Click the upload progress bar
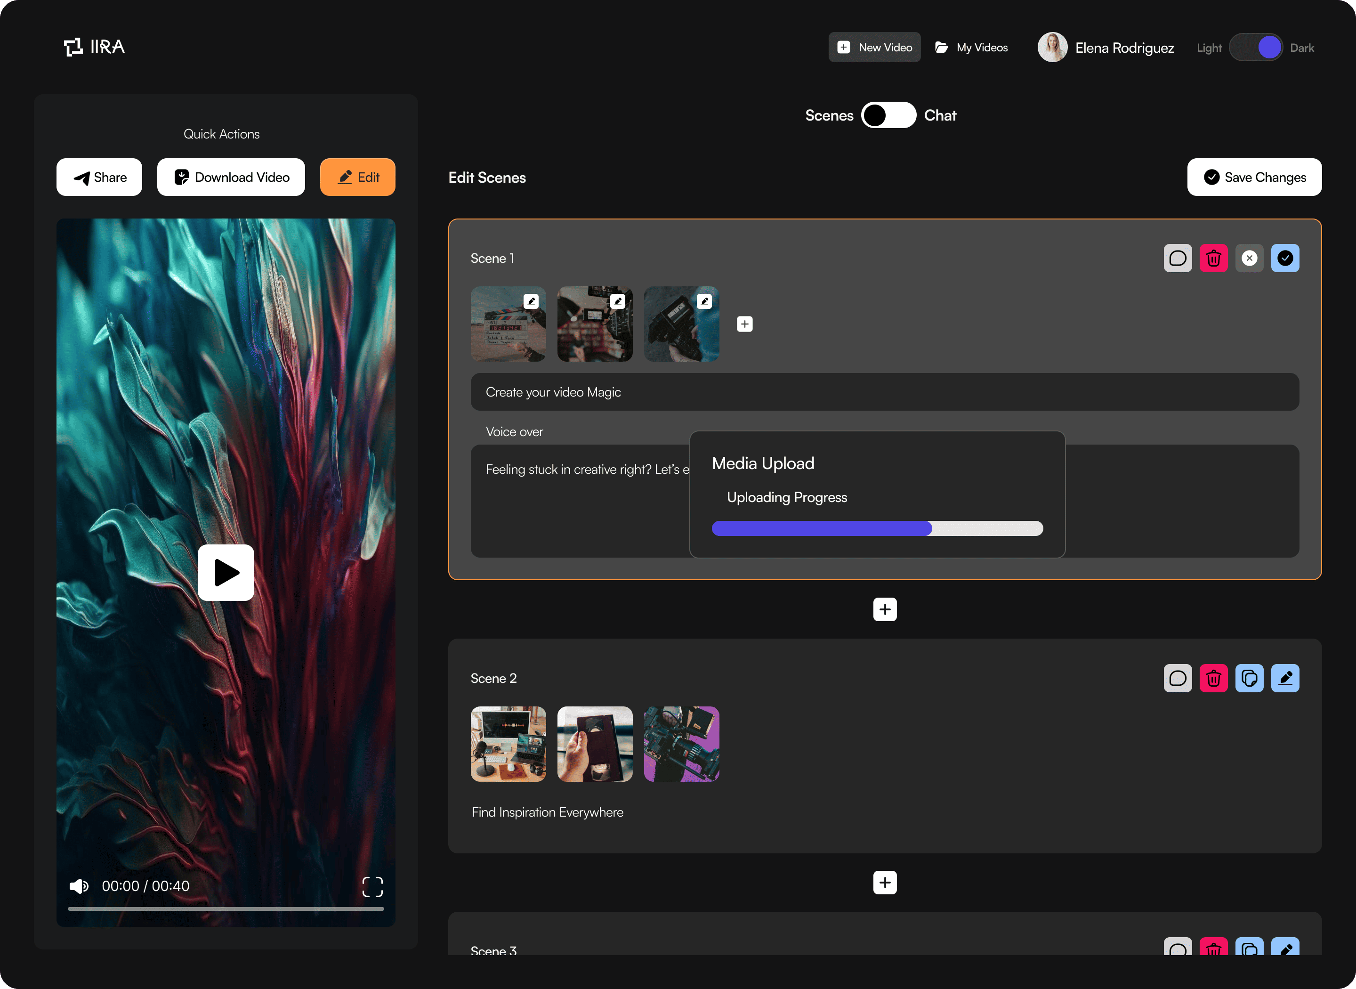Image resolution: width=1356 pixels, height=989 pixels. pyautogui.click(x=877, y=528)
